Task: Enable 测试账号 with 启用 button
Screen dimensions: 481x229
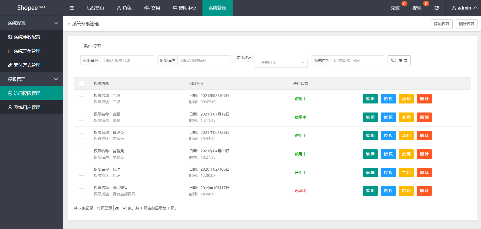Action: [x=406, y=191]
